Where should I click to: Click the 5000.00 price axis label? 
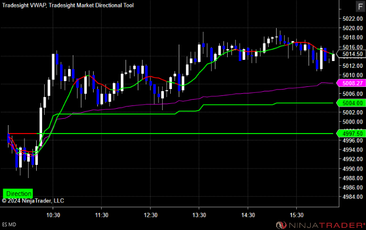pos(353,122)
